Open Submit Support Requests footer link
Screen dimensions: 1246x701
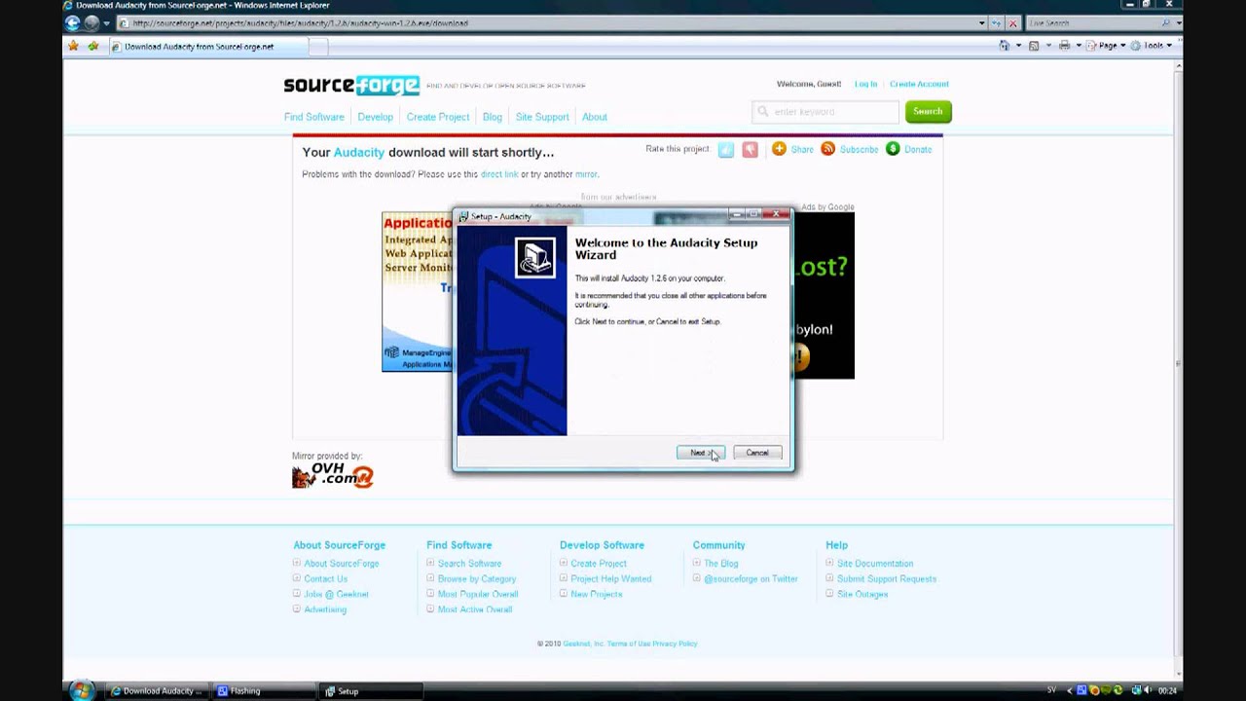coord(887,579)
